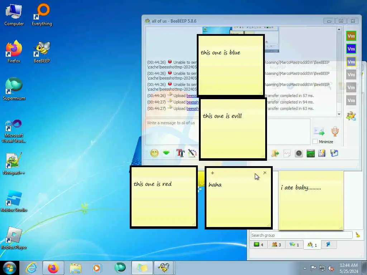This screenshot has height=275, width=367.
Task: Click the 'this one is blue' sticky note
Action: click(231, 65)
